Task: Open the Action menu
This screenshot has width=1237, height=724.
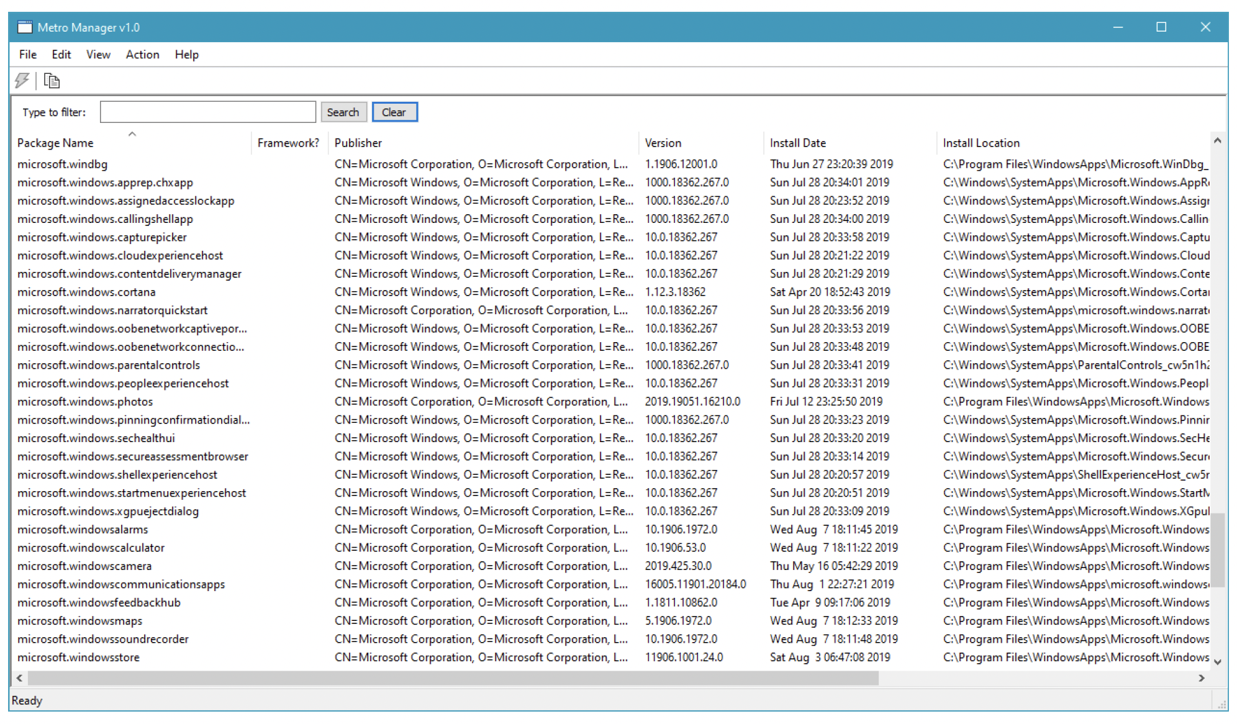Action: pyautogui.click(x=142, y=55)
